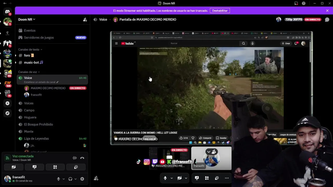333x187 pixels.
Task: Collapse participants chevron above franxofit tile
Action: click(209, 152)
